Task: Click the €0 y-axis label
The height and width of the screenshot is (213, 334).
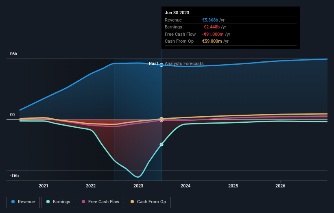Action: point(12,115)
